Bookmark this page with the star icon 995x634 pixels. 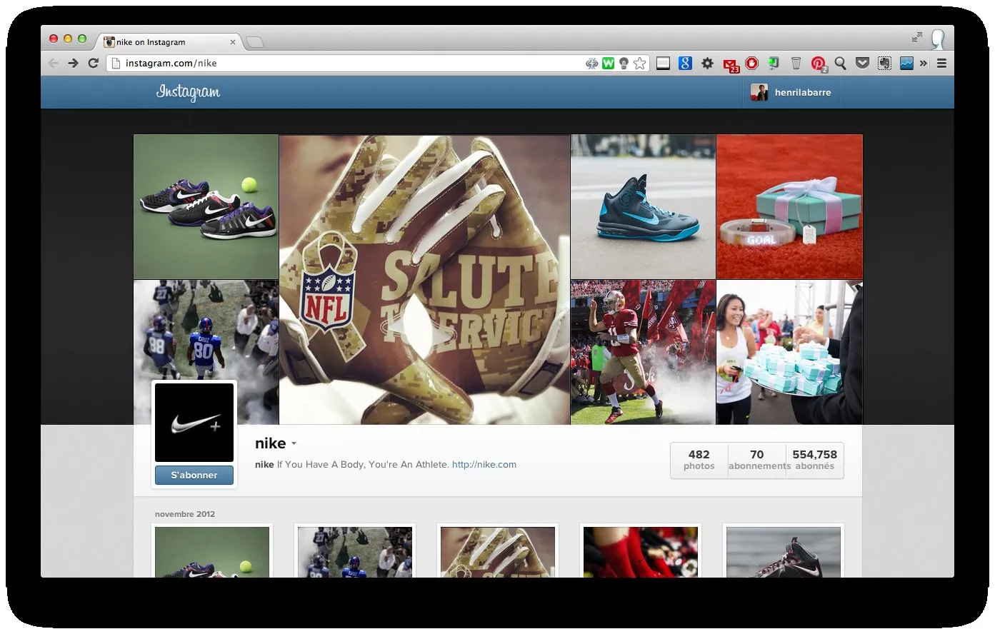(640, 64)
